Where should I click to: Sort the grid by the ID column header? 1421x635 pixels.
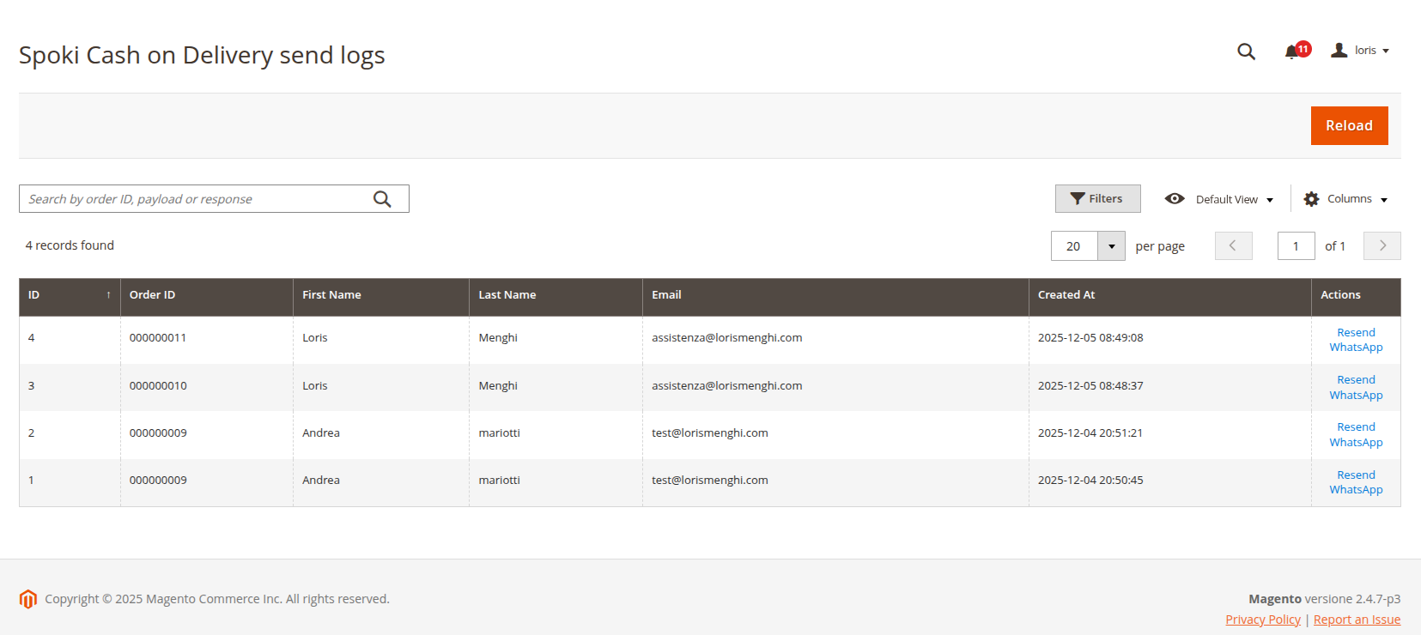click(69, 295)
